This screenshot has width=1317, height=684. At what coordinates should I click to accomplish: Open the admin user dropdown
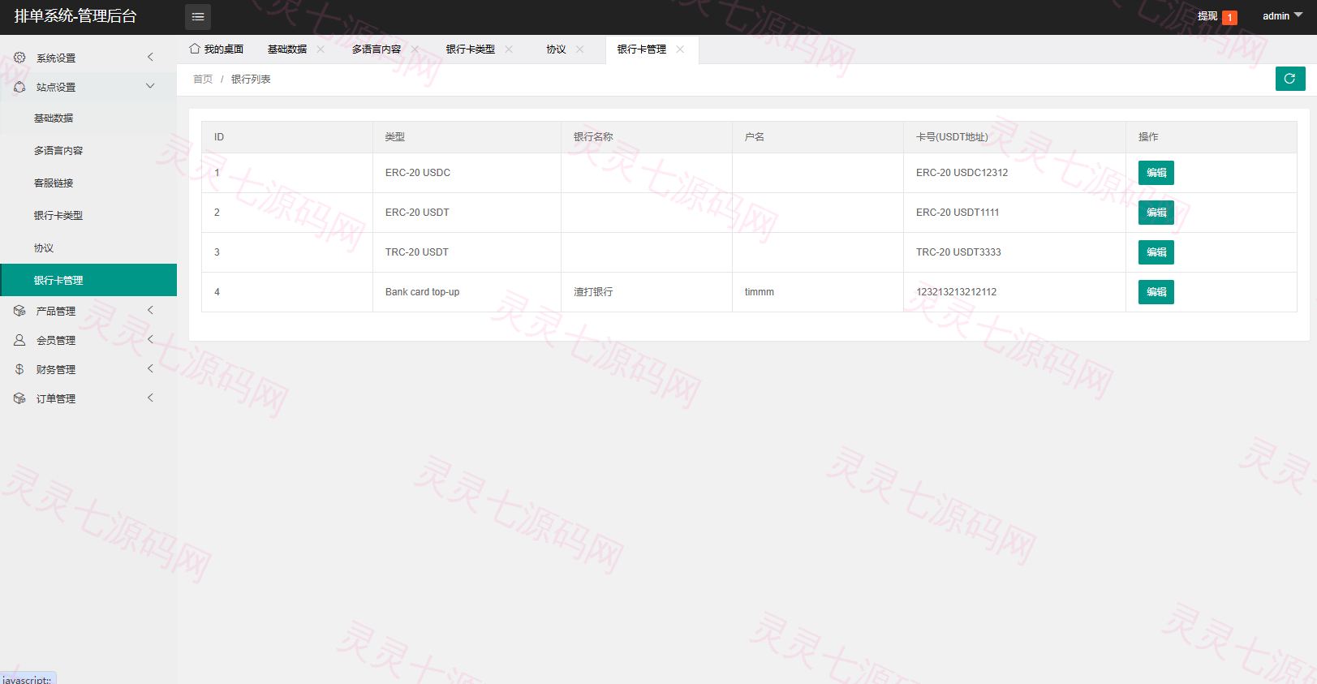tap(1283, 16)
